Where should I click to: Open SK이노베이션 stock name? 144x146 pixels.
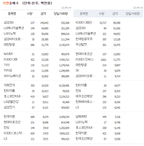point(12,76)
